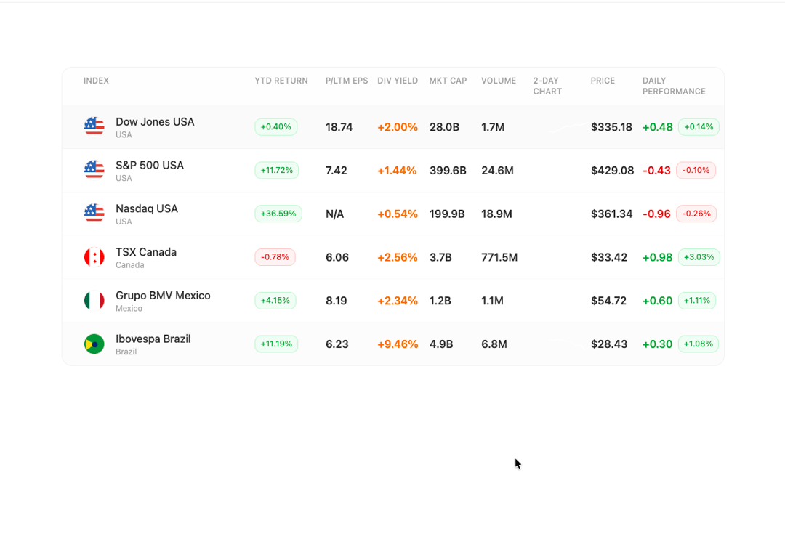The width and height of the screenshot is (785, 539).
Task: Click the $361.34 price value
Action: pyautogui.click(x=612, y=214)
